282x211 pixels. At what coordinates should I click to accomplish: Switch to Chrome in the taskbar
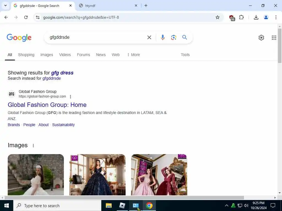[x=149, y=206]
